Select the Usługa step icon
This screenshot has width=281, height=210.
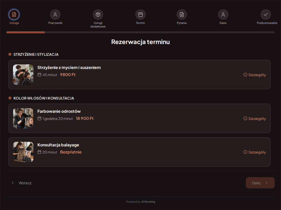14,15
